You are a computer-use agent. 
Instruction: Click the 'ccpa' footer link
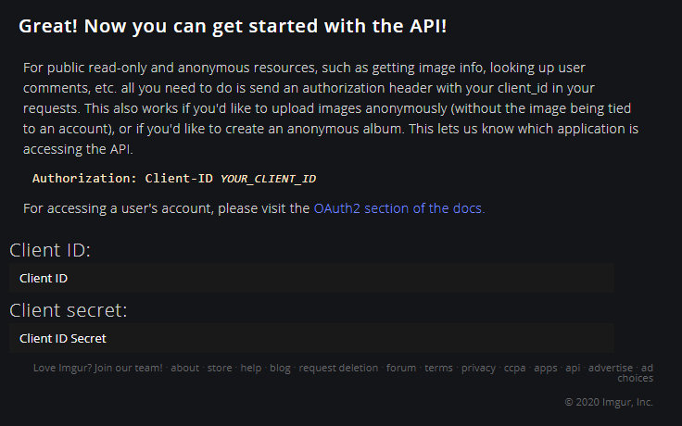(514, 368)
